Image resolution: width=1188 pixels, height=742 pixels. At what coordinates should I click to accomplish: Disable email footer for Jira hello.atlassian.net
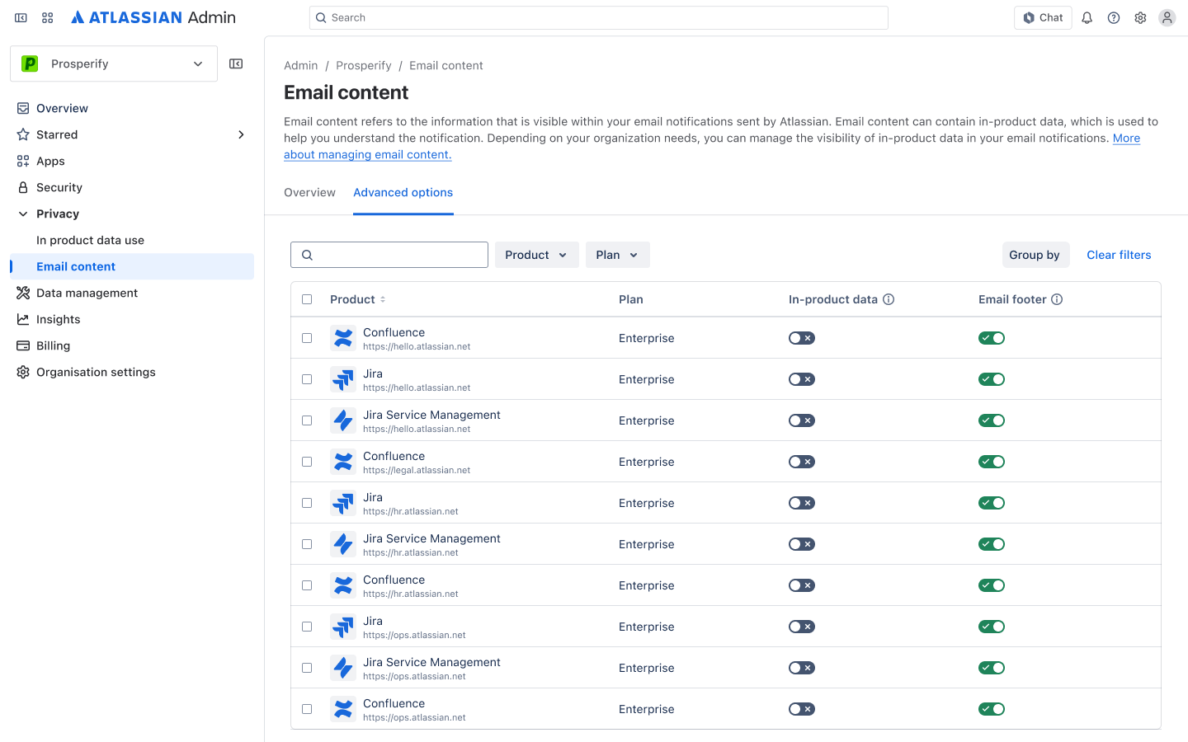(x=992, y=379)
